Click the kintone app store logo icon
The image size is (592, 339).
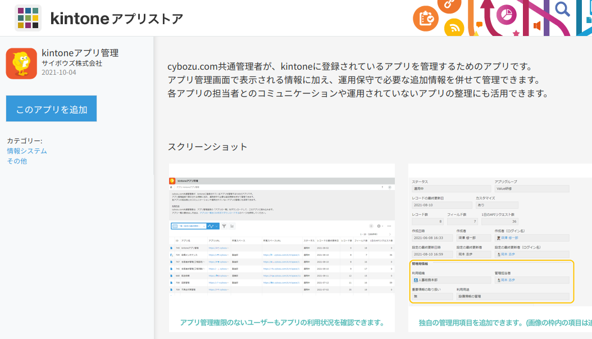tap(28, 18)
